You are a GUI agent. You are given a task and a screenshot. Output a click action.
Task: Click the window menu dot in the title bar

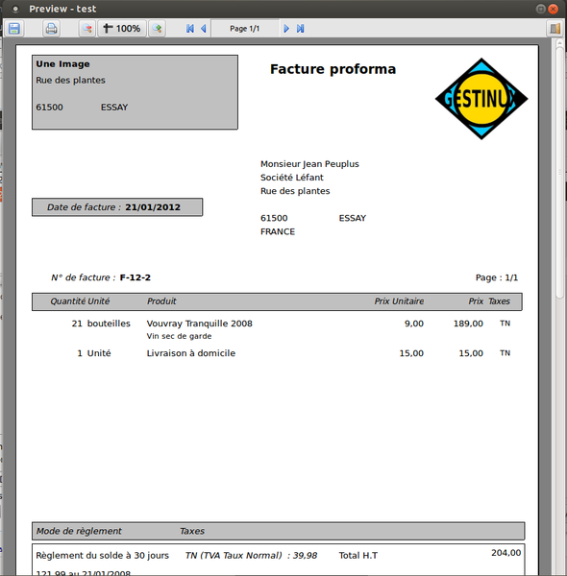tap(15, 9)
